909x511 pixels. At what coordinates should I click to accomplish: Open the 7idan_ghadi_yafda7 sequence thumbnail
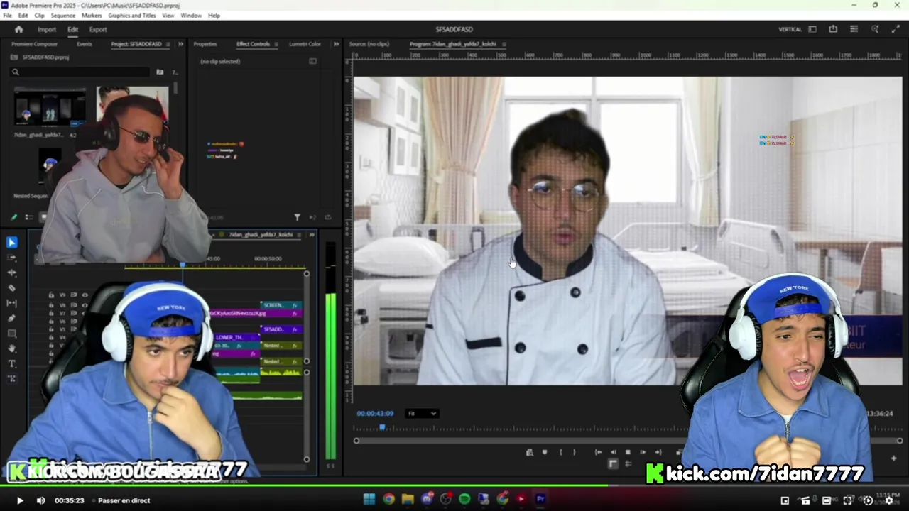(x=50, y=108)
